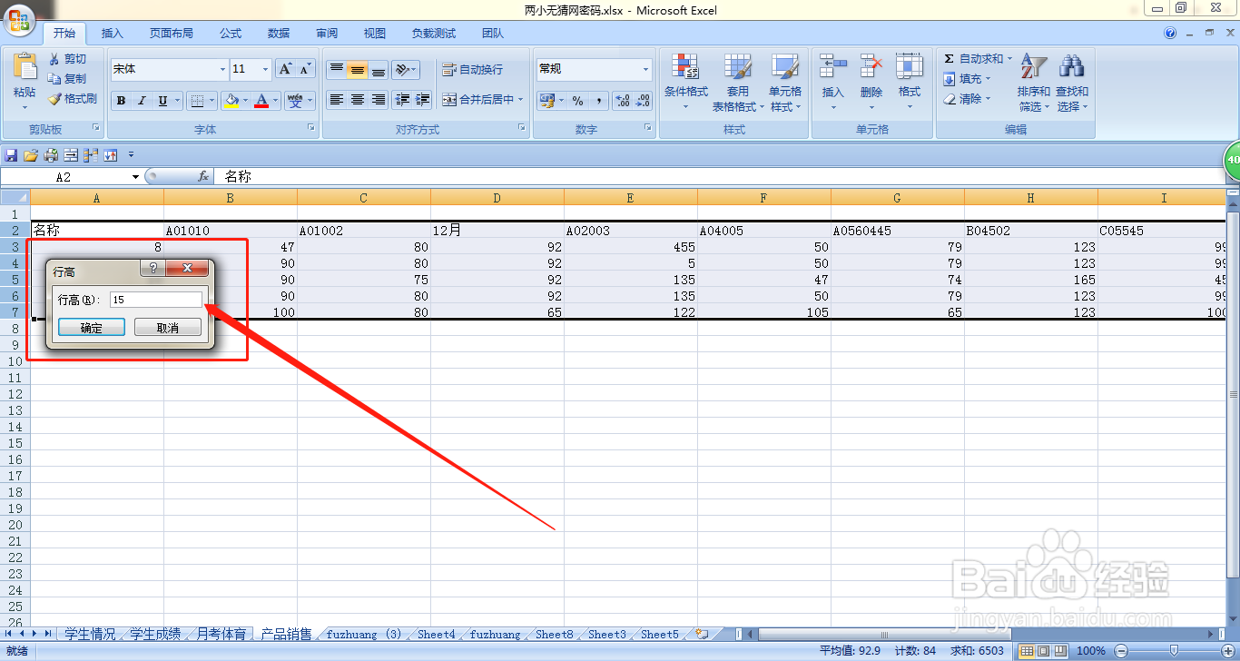The width and height of the screenshot is (1240, 661).
Task: Click the zoom out minus button
Action: [x=1121, y=650]
